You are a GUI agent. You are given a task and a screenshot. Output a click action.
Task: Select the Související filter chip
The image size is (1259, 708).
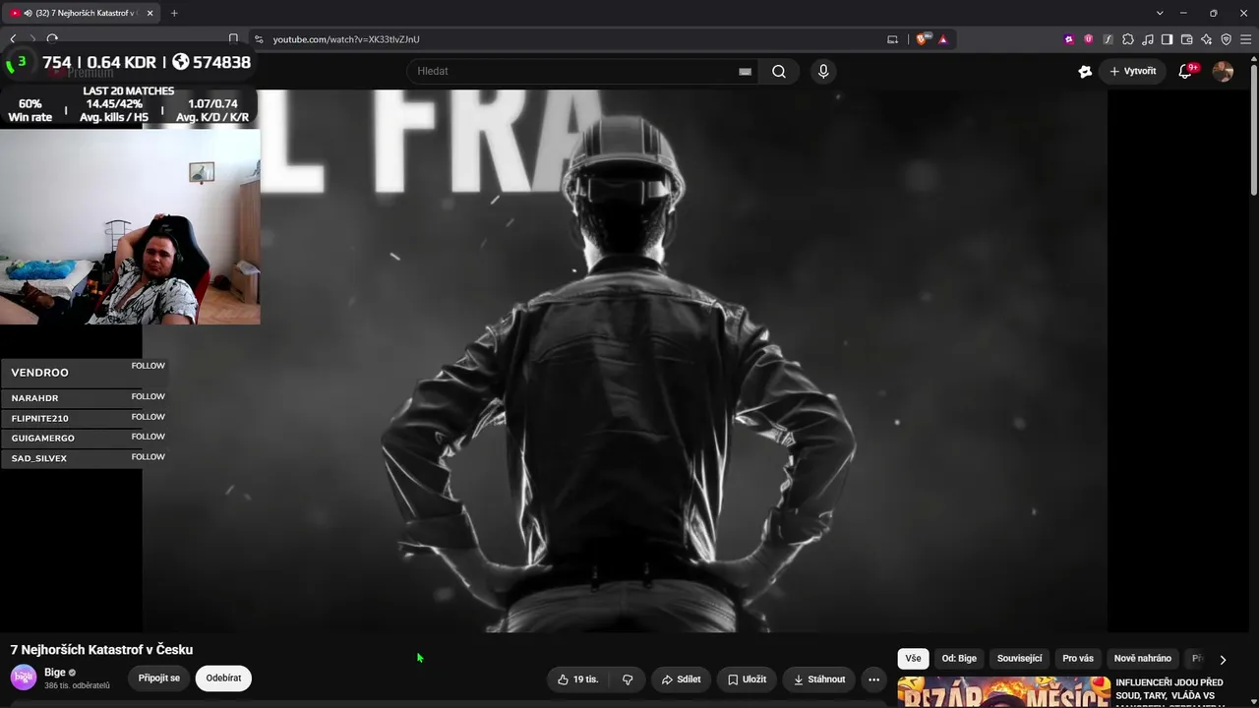1019,659
